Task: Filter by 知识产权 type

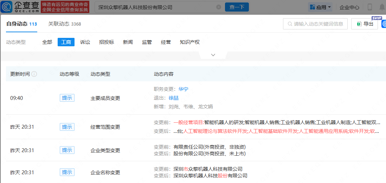Action: tap(189, 42)
